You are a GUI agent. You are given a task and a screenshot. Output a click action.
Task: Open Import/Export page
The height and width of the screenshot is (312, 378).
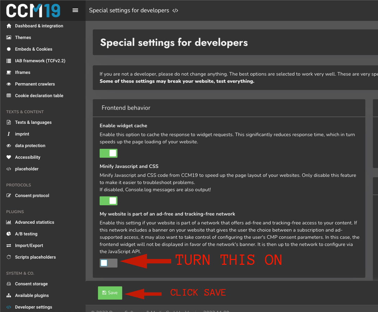29,246
